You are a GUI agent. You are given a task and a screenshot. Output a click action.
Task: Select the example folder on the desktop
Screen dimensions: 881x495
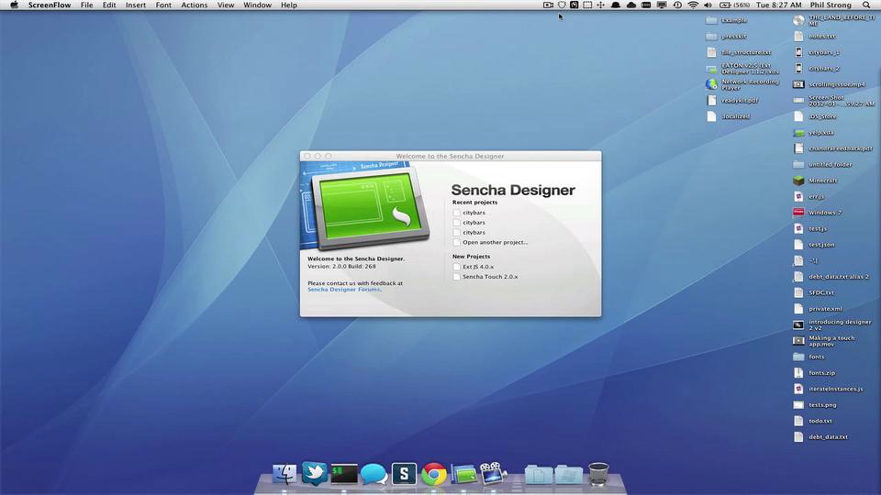[711, 20]
